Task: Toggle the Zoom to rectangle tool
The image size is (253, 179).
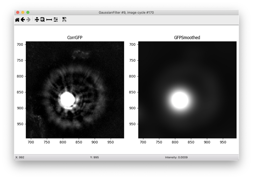Action: coord(42,20)
